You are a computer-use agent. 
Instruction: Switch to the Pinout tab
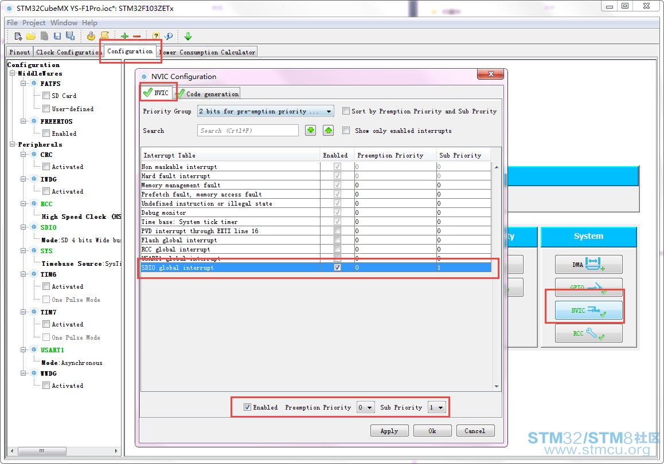coord(19,52)
